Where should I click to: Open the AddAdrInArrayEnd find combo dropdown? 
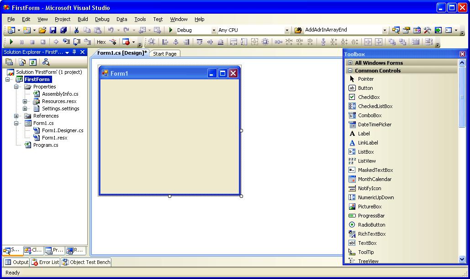pos(385,30)
